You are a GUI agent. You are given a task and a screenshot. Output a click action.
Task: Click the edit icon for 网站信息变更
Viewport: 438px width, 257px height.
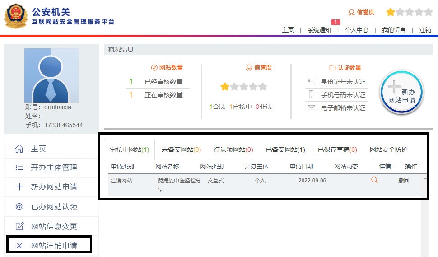[19, 226]
